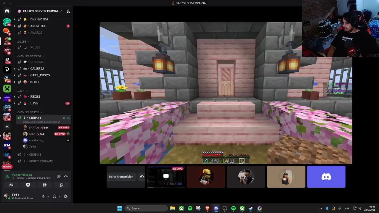Open File Explorer from the taskbar

point(173,208)
